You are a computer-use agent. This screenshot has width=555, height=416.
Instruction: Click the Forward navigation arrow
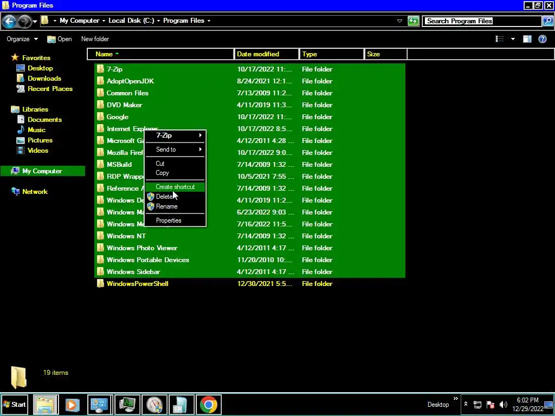(x=24, y=22)
